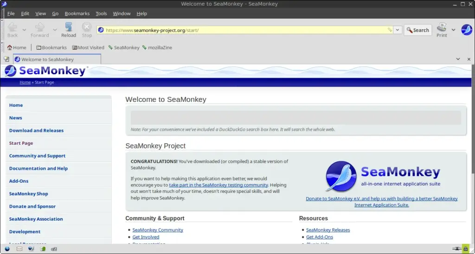This screenshot has width=475, height=254.
Task: Click the large SeaMonkey suite logo image
Action: click(x=383, y=176)
